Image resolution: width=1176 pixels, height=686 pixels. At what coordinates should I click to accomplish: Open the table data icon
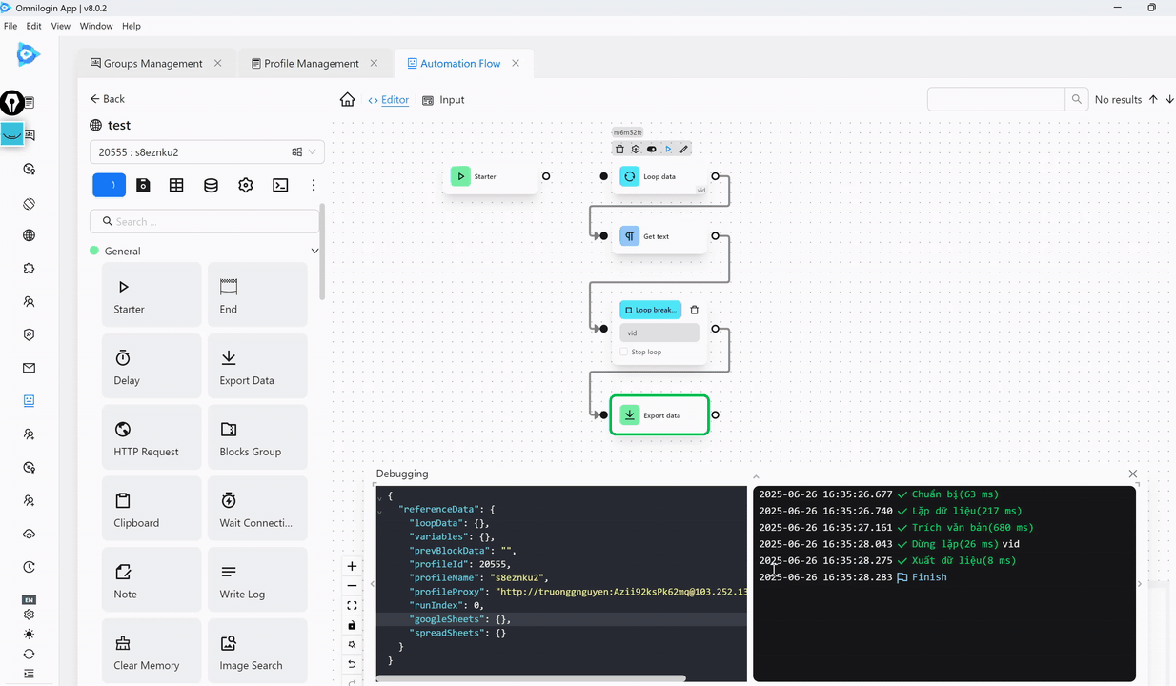click(x=176, y=185)
